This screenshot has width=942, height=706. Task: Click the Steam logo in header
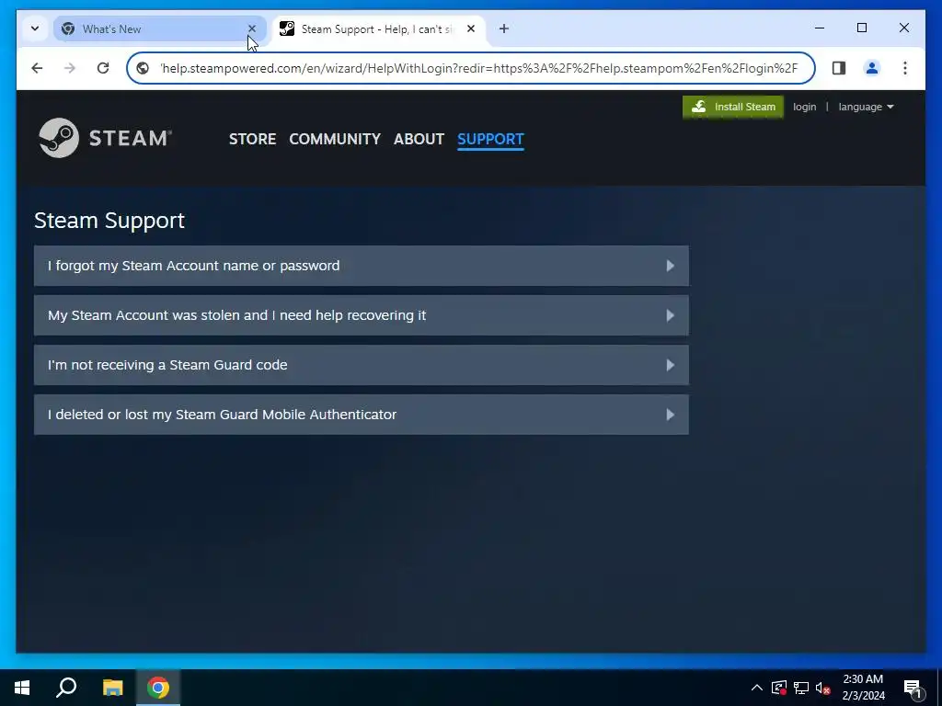pos(105,138)
